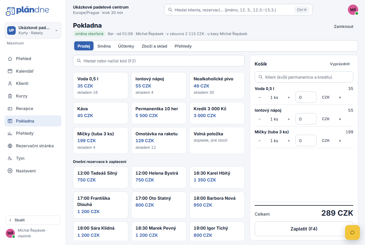The height and width of the screenshot is (245, 365).
Task: Switch to the Směna tab
Action: tap(104, 46)
